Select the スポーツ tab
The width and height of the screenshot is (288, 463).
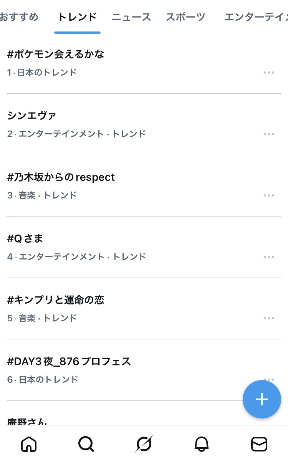(185, 17)
